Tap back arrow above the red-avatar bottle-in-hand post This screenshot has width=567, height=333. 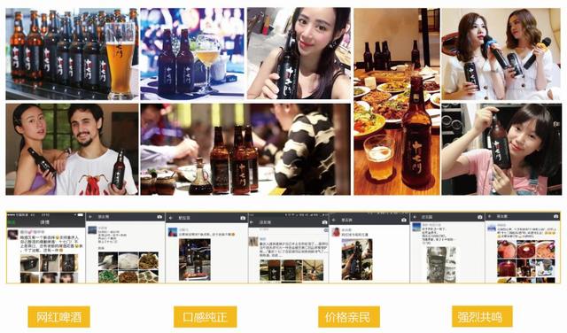pyautogui.click(x=334, y=220)
